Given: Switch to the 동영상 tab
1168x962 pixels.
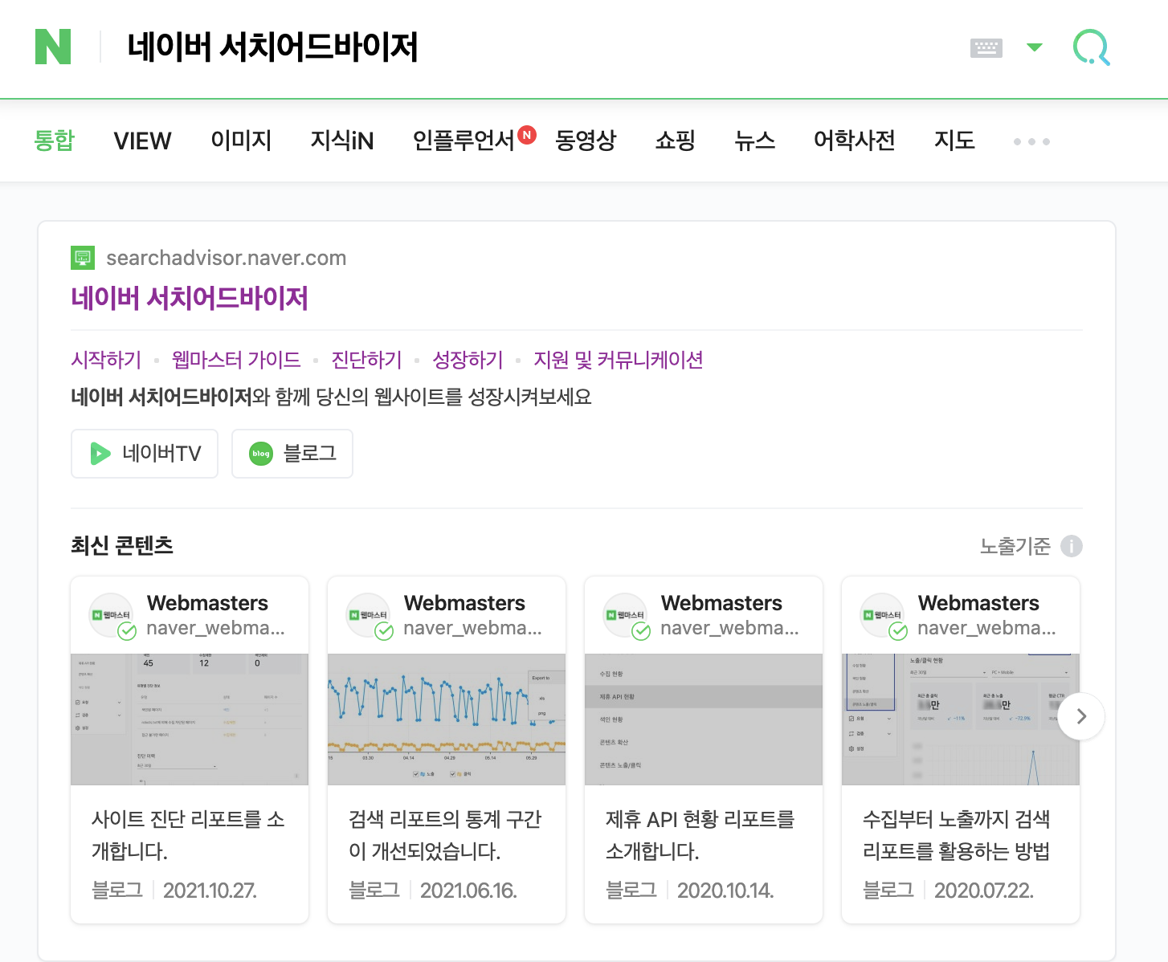Looking at the screenshot, I should click(586, 141).
